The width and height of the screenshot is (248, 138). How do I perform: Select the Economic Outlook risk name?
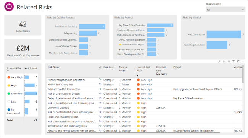click(58, 108)
